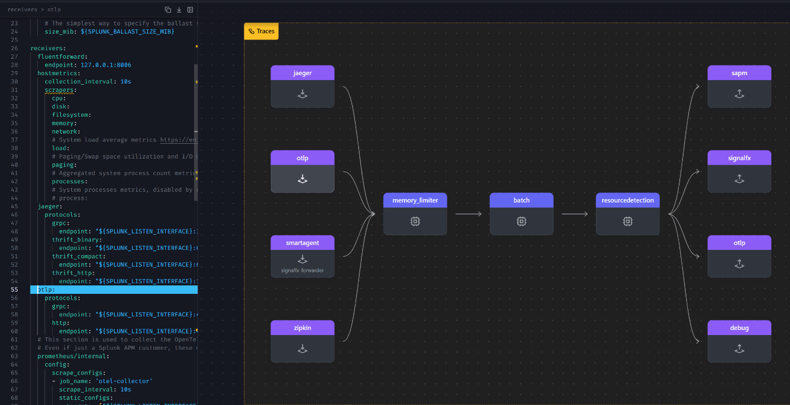Click the fluentforward: key
Image resolution: width=790 pixels, height=405 pixels.
point(62,57)
